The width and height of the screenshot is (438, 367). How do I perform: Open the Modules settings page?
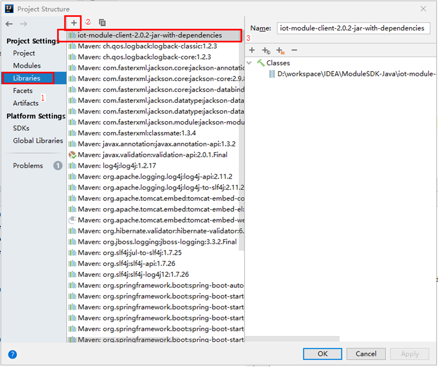[x=27, y=66]
